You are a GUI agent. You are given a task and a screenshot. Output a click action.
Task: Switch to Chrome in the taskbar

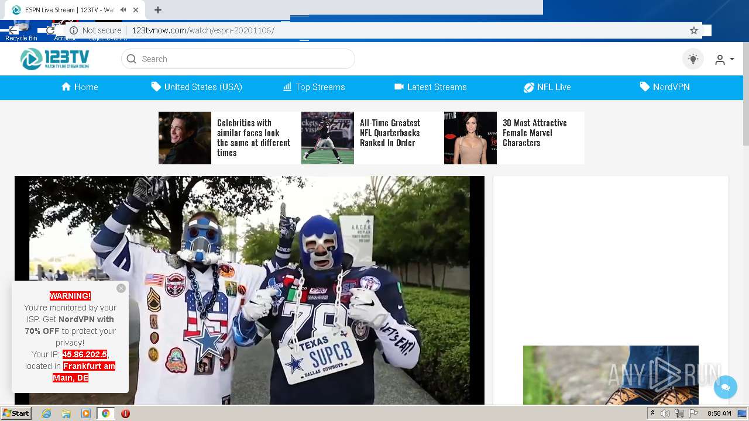(105, 413)
